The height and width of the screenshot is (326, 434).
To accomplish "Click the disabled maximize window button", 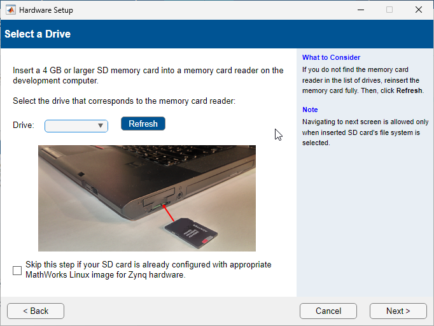I will click(389, 10).
